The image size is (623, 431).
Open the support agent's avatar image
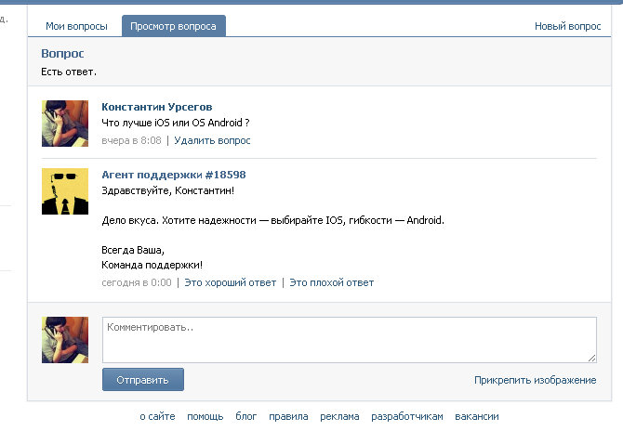(x=65, y=192)
